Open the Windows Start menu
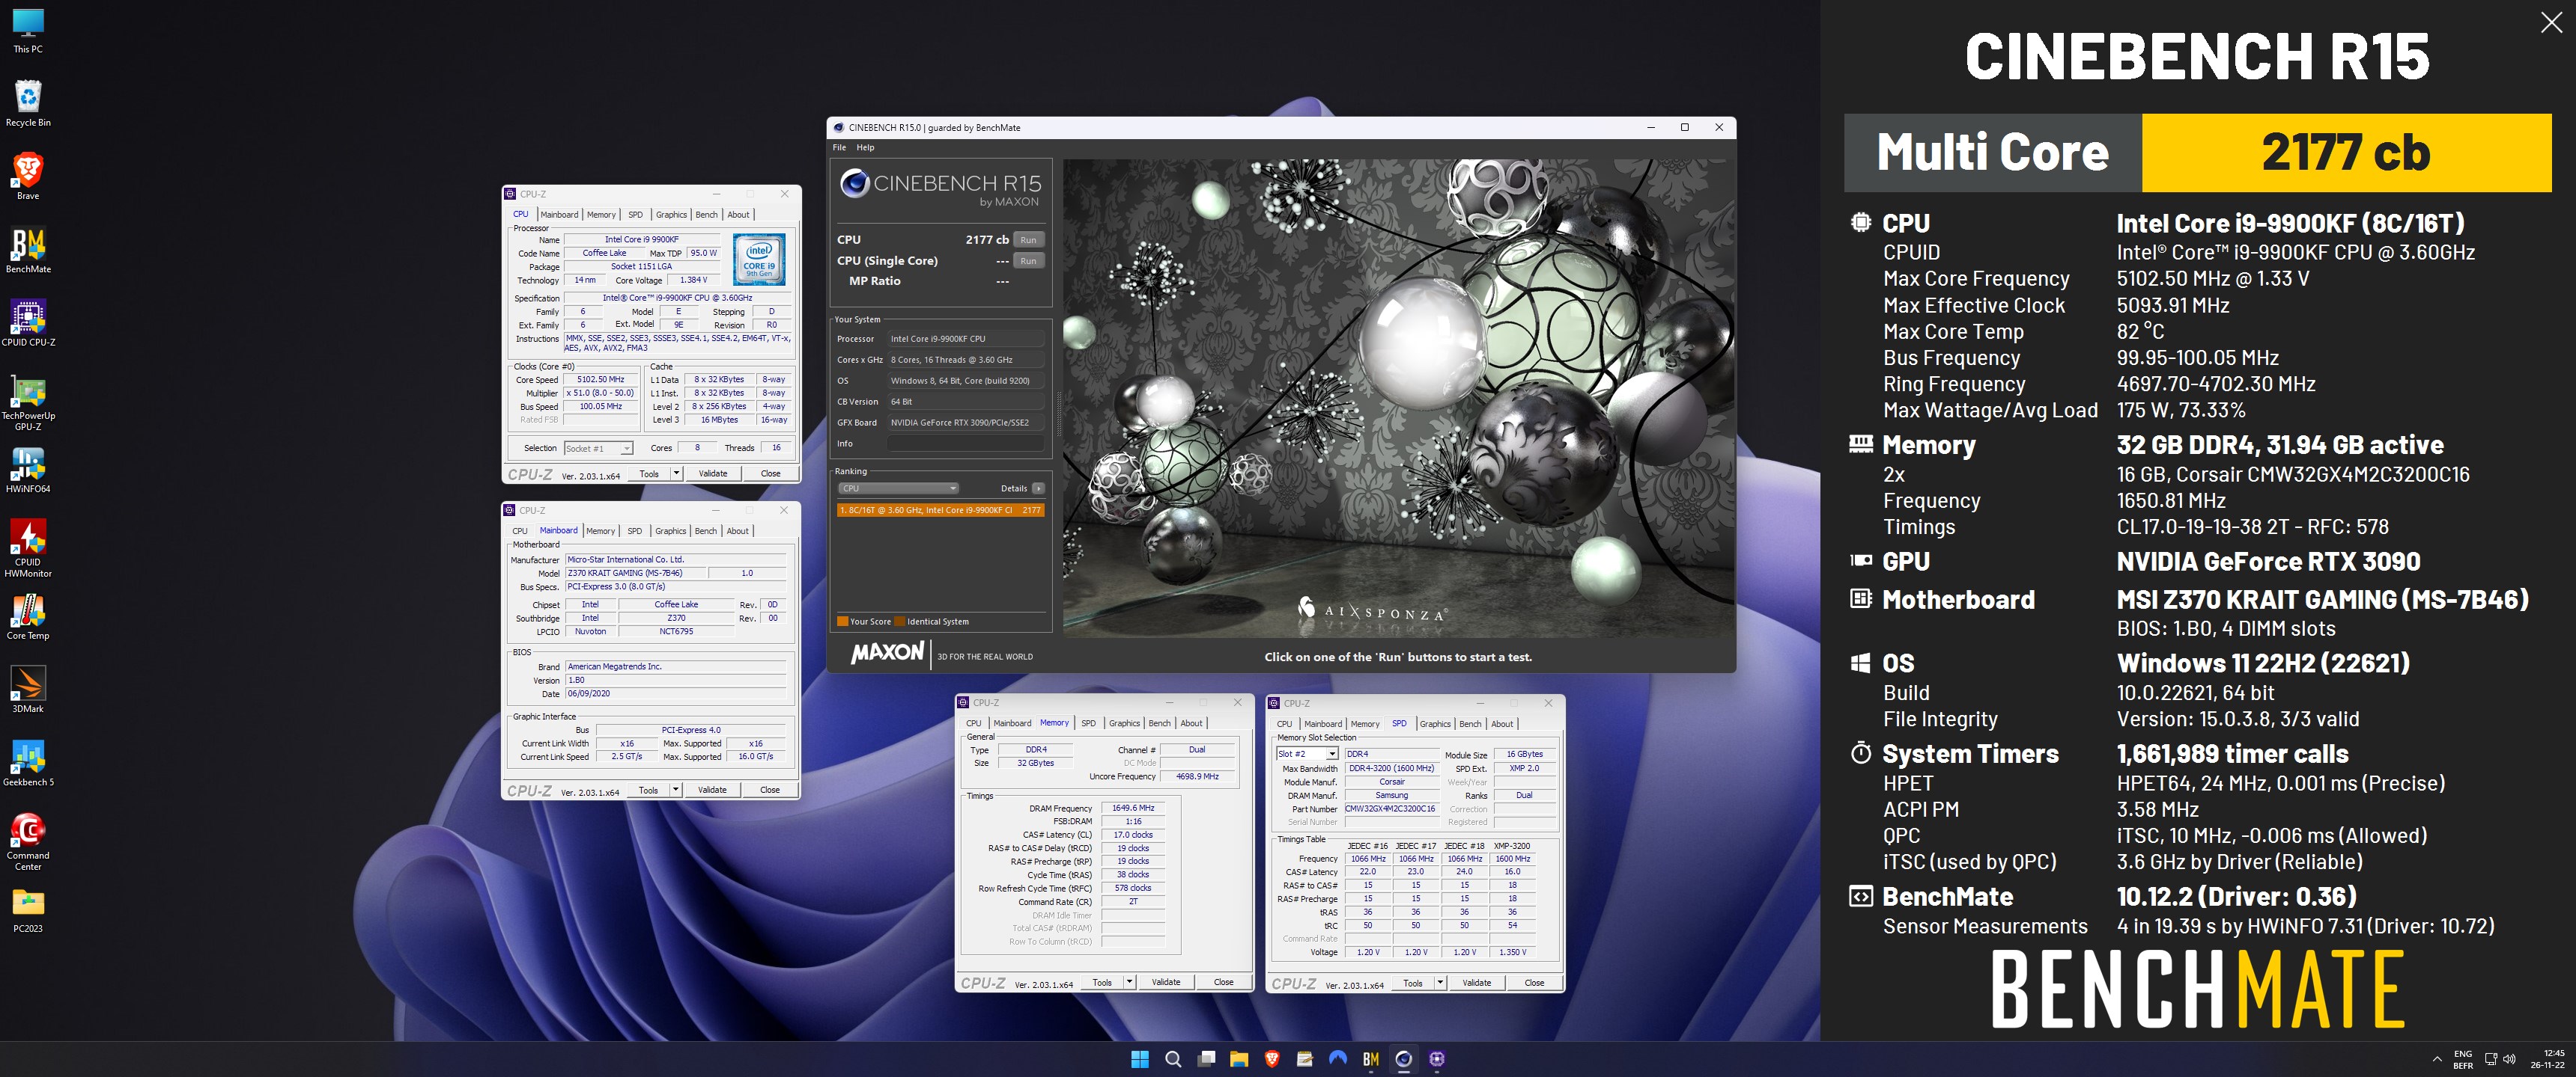The height and width of the screenshot is (1077, 2576). point(1139,1059)
